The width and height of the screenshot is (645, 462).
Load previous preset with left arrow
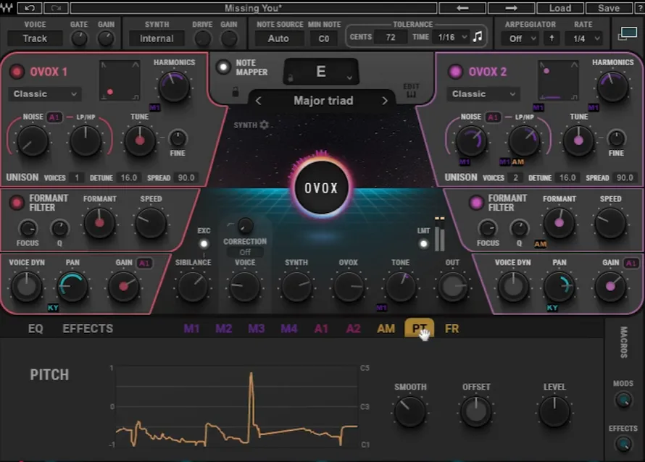pos(462,8)
